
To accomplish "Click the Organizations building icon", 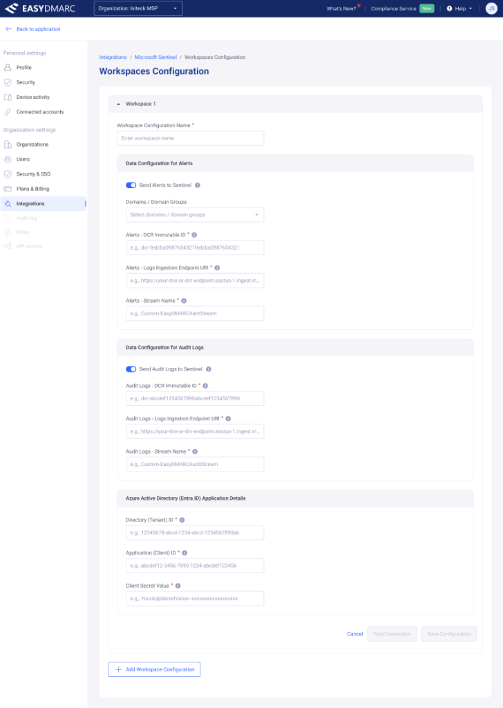I will (8, 145).
